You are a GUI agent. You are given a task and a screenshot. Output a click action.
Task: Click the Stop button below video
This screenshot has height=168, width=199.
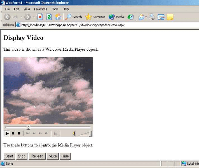click(22, 156)
